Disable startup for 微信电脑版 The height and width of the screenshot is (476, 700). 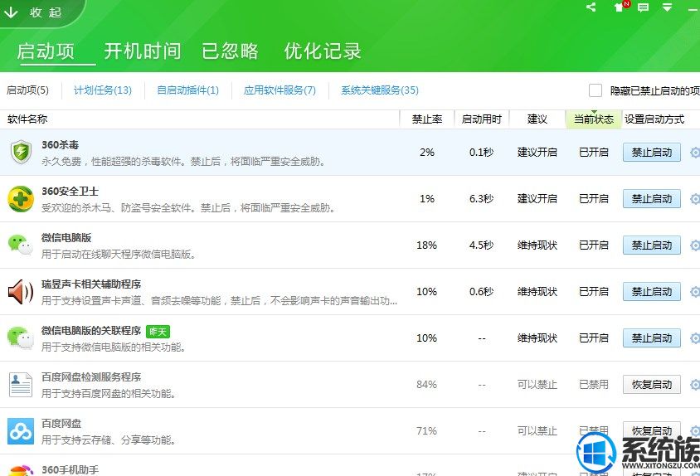(x=652, y=245)
